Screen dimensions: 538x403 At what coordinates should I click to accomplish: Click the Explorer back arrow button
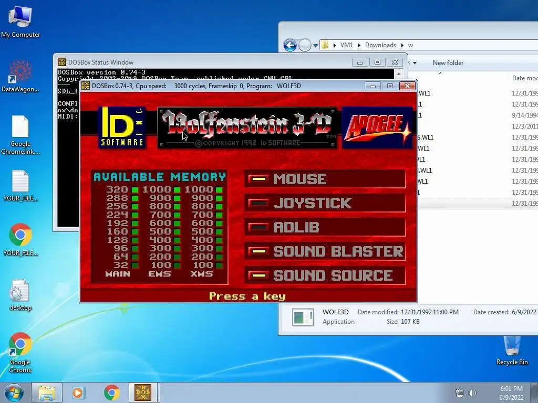point(290,45)
